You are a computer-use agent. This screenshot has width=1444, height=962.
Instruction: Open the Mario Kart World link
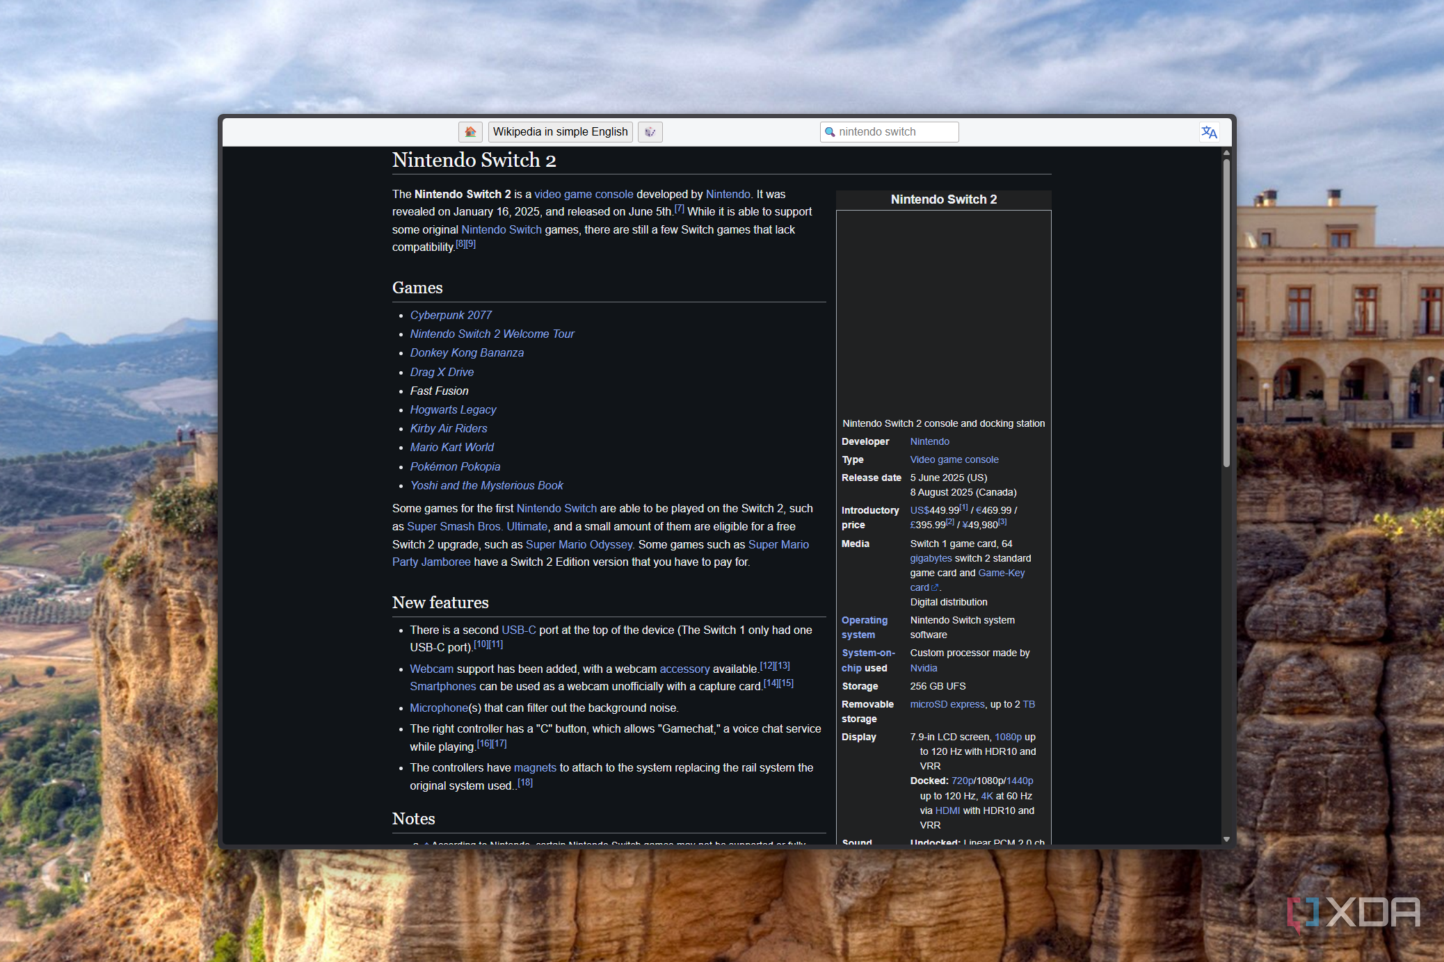tap(452, 447)
